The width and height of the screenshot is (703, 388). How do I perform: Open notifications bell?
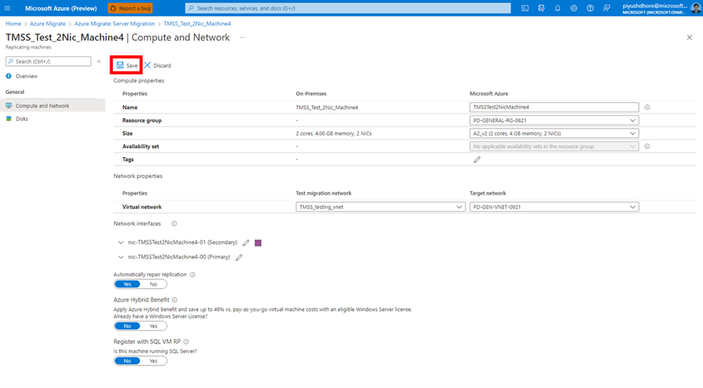coord(557,8)
